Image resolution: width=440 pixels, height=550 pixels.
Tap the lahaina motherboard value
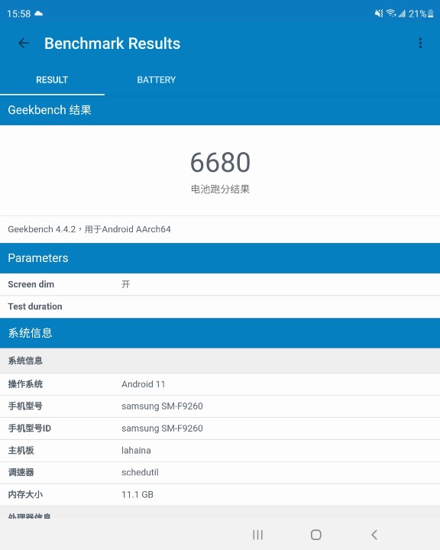(136, 451)
